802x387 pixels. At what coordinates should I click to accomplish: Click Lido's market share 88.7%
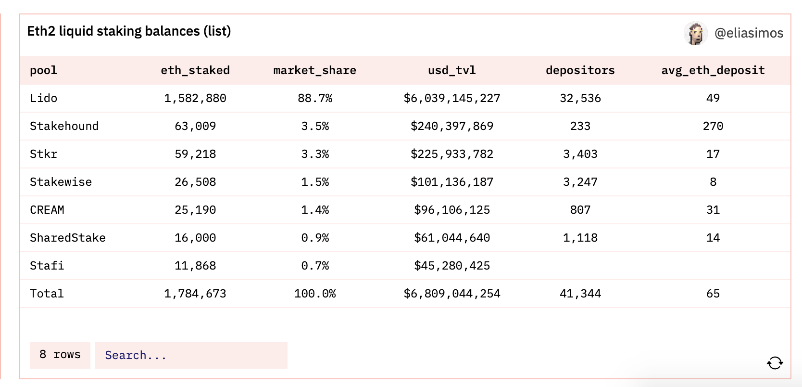click(x=315, y=98)
